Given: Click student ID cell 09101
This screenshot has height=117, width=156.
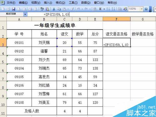Looking at the screenshot, I should point(19,43).
